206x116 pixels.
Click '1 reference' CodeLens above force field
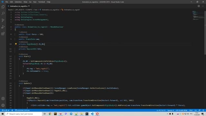click(x=23, y=32)
